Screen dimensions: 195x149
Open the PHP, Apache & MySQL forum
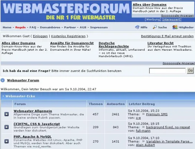coord(33,137)
